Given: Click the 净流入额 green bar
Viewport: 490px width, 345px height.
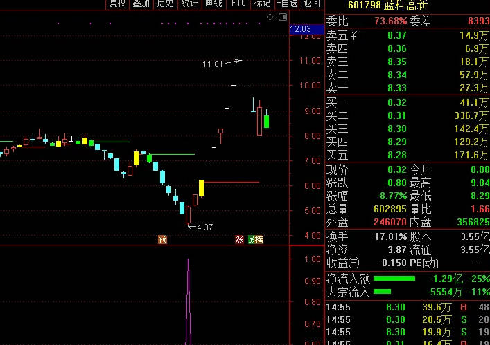Looking at the screenshot, I should [x=394, y=279].
